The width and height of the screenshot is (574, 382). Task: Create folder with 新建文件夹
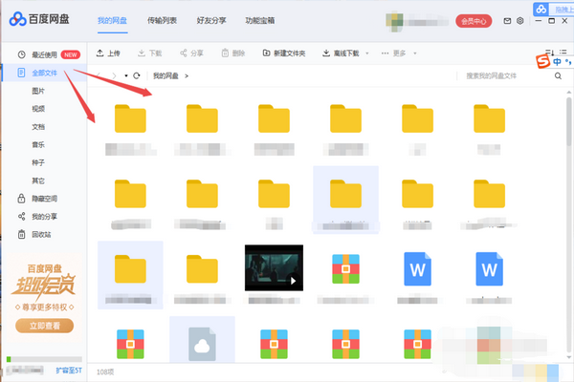click(284, 53)
